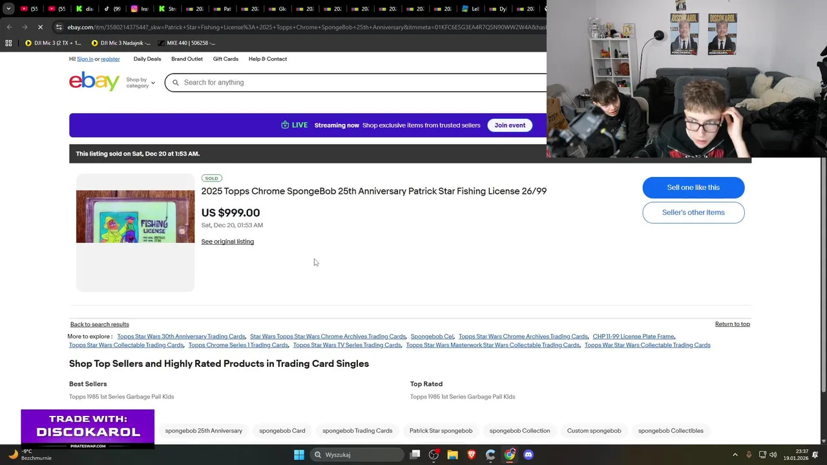Switch to the TikTok tab
The height and width of the screenshot is (465, 827).
point(112,9)
